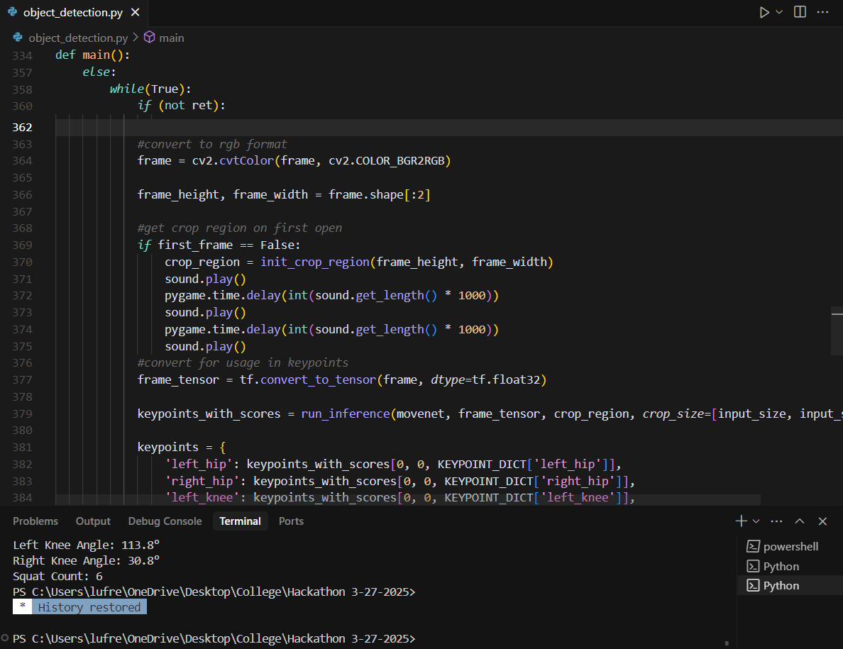The image size is (843, 649).
Task: Click the sticky 'else:' header line
Action: [99, 72]
